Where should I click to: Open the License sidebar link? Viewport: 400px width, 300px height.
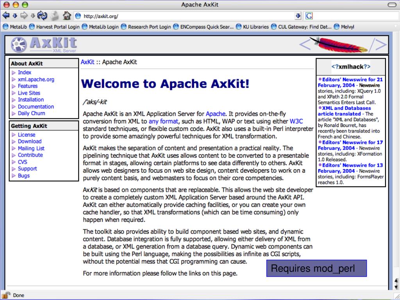click(x=27, y=135)
